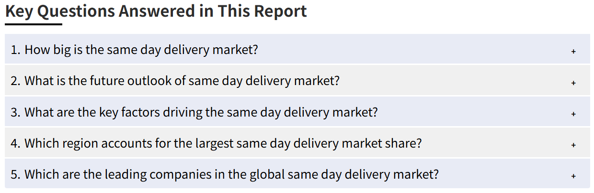Click the black underline beneath the section heading
The image size is (594, 193).
click(34, 24)
